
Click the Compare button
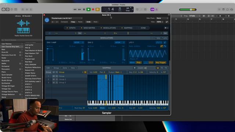64,22
